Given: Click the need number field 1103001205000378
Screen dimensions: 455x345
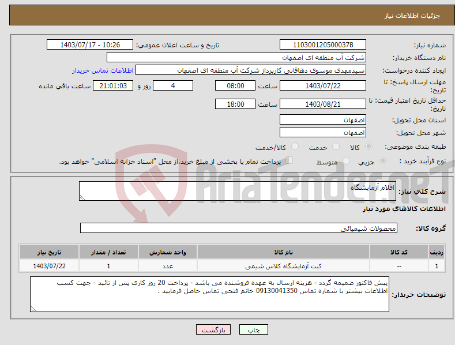Looking at the screenshot, I should [323, 45].
